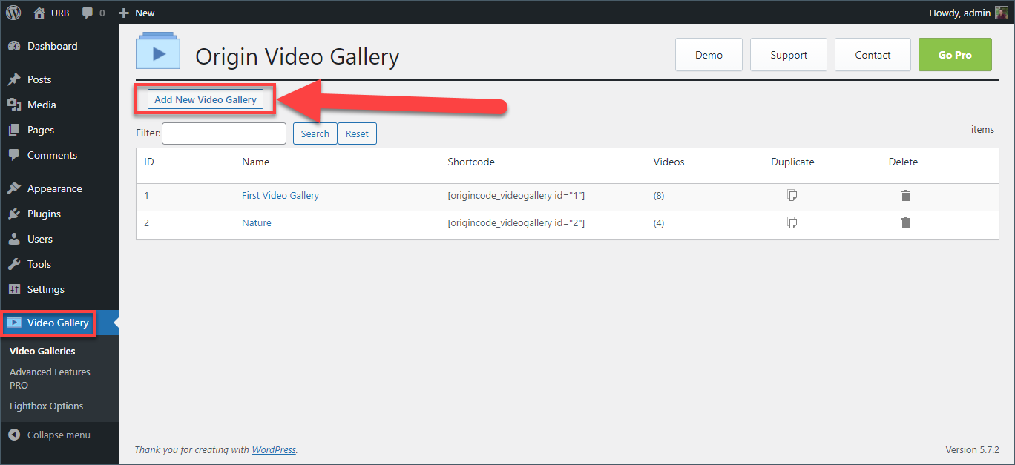Delete the First Video Gallery
The width and height of the screenshot is (1015, 465).
tap(906, 196)
